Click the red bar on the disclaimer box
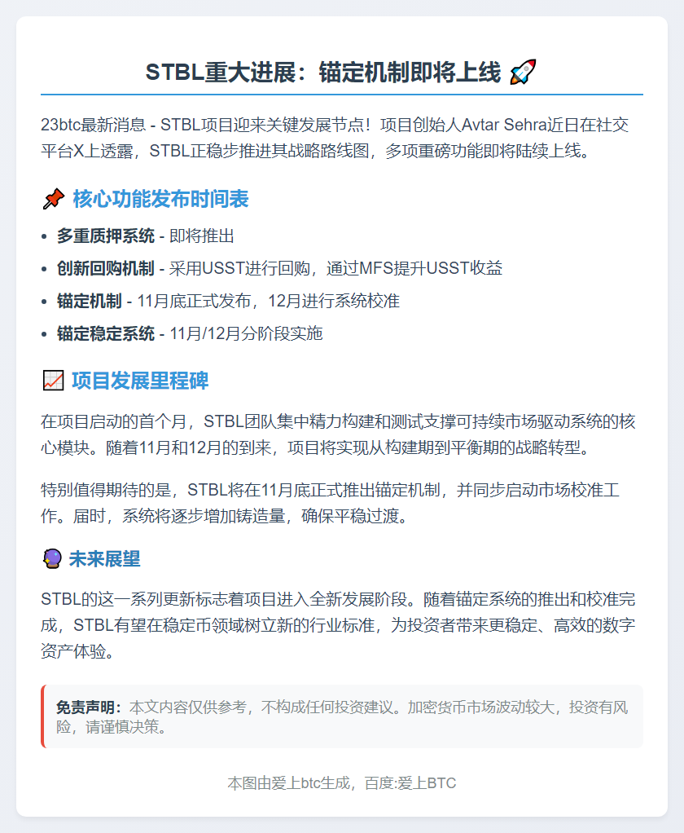The width and height of the screenshot is (684, 833). click(x=42, y=716)
